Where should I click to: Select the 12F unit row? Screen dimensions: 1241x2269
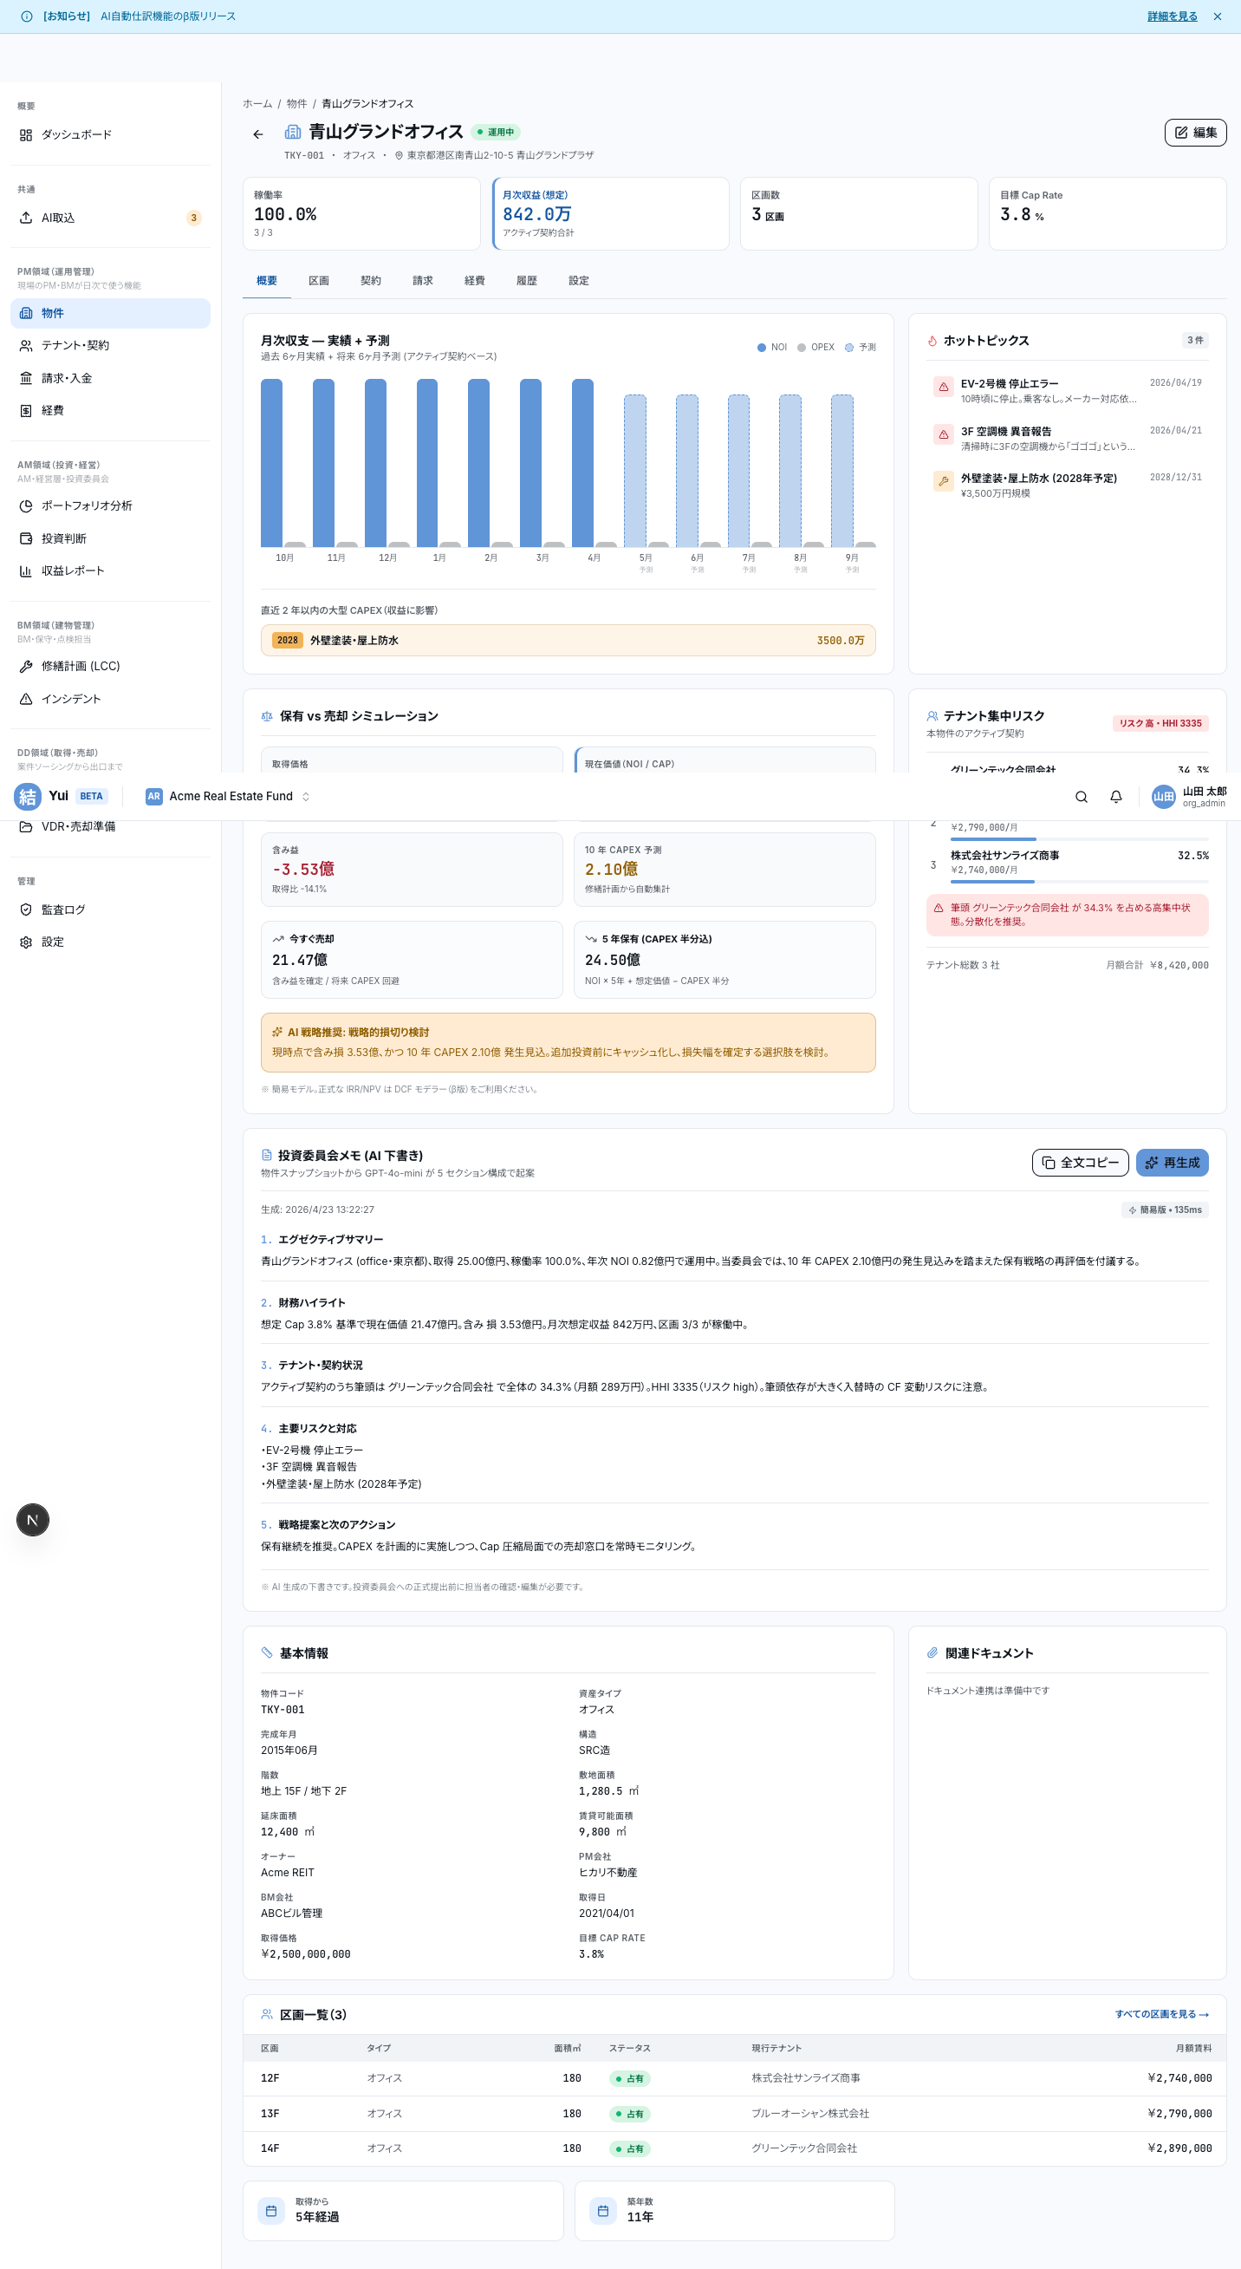[735, 2079]
